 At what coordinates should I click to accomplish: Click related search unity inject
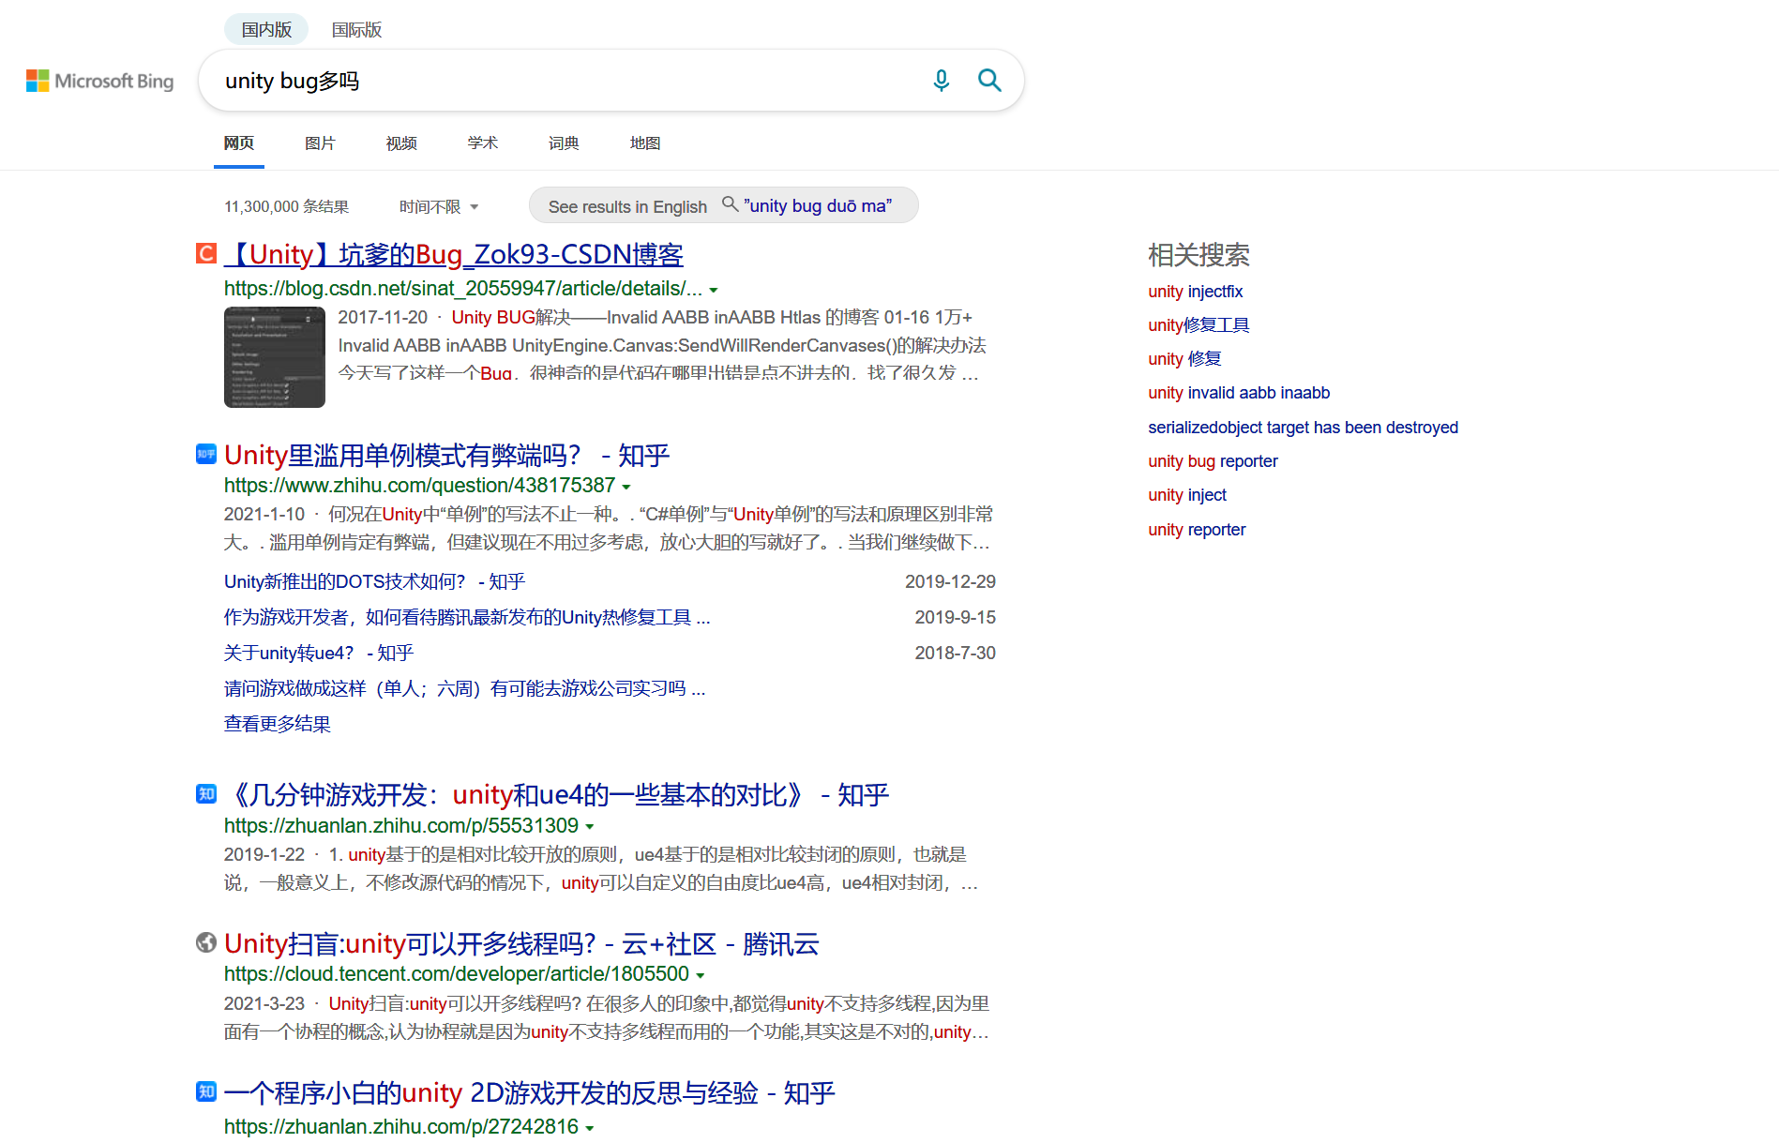click(x=1187, y=495)
